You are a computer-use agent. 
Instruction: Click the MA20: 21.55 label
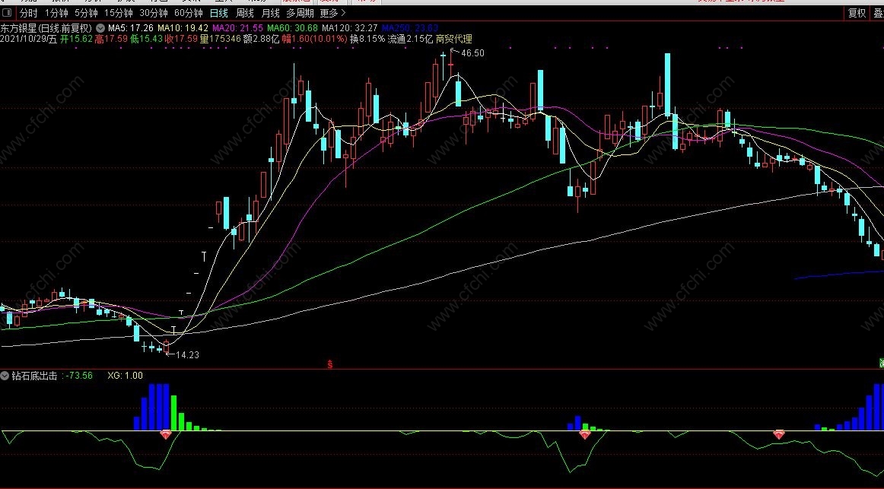237,27
